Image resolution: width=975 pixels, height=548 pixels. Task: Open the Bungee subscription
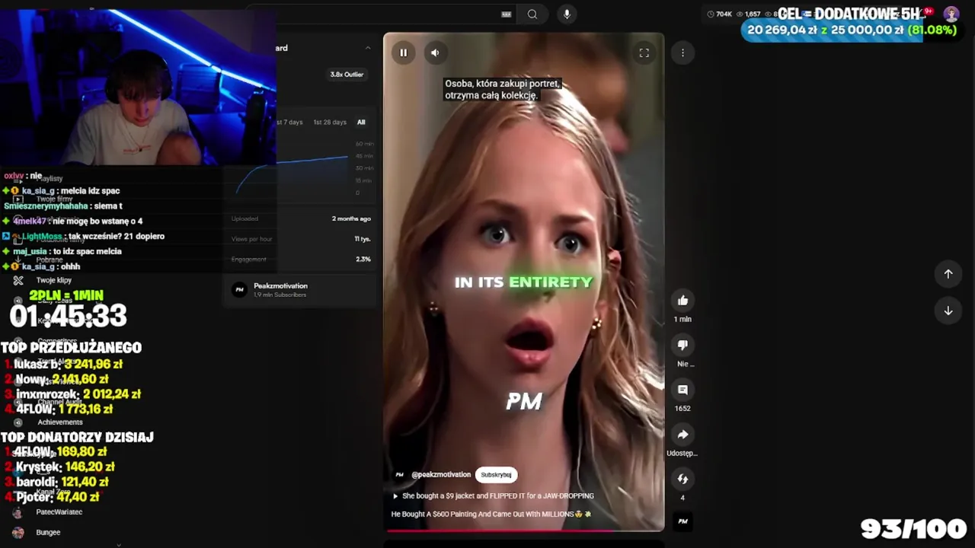[x=48, y=533]
